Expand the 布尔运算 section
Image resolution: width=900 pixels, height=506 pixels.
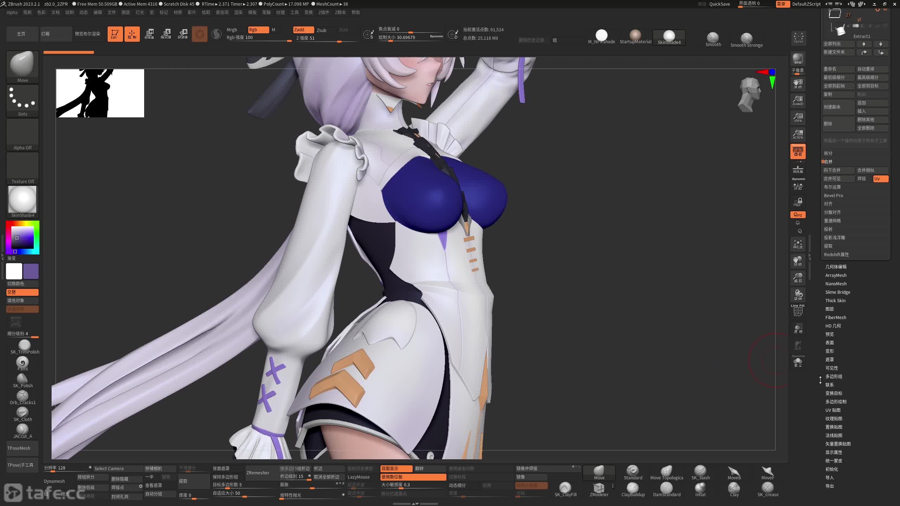tap(832, 187)
